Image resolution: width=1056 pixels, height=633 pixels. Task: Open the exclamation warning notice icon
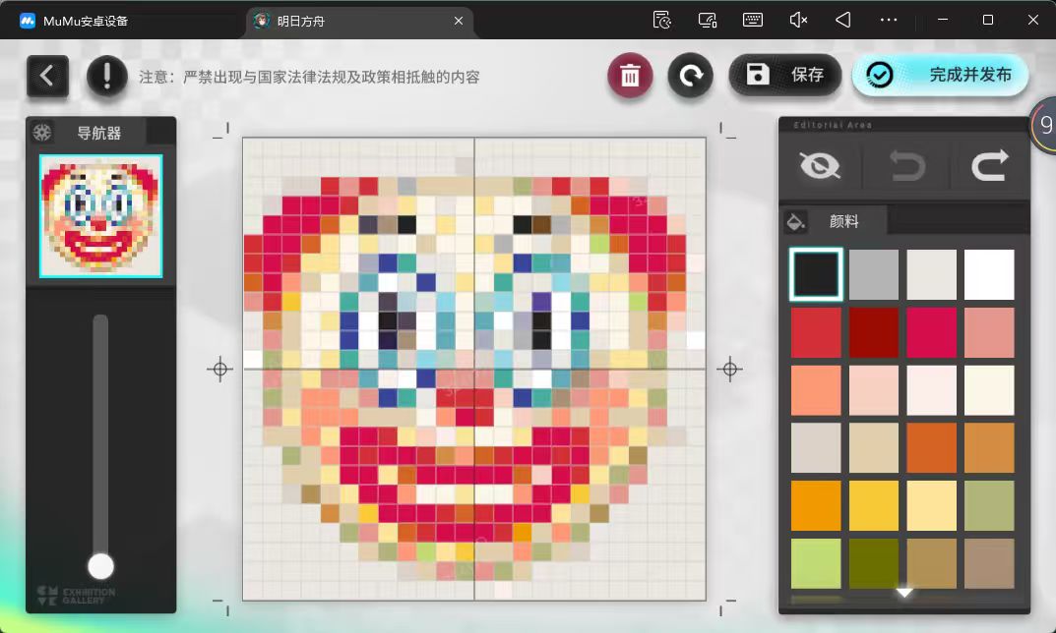coord(107,76)
